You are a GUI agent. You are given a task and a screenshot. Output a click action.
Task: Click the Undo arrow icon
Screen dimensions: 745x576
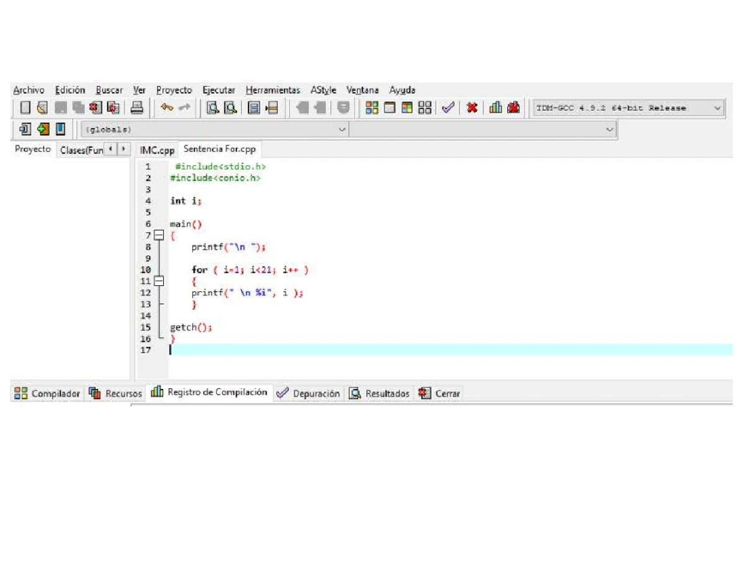(166, 107)
